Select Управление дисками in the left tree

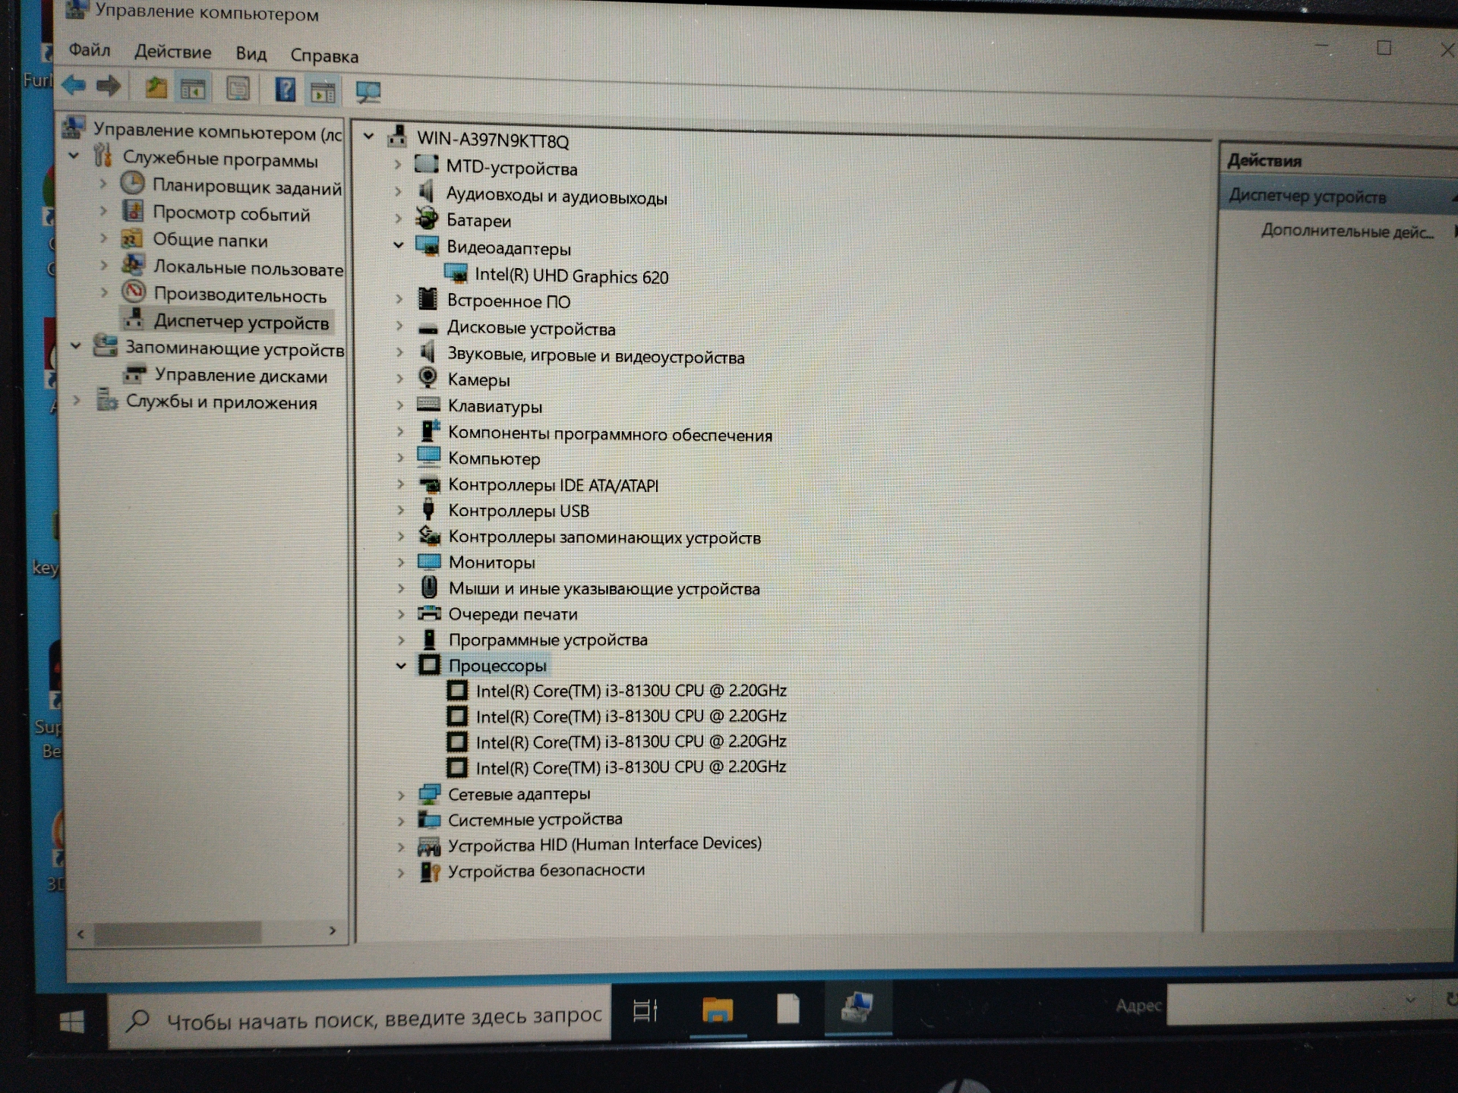[241, 376]
